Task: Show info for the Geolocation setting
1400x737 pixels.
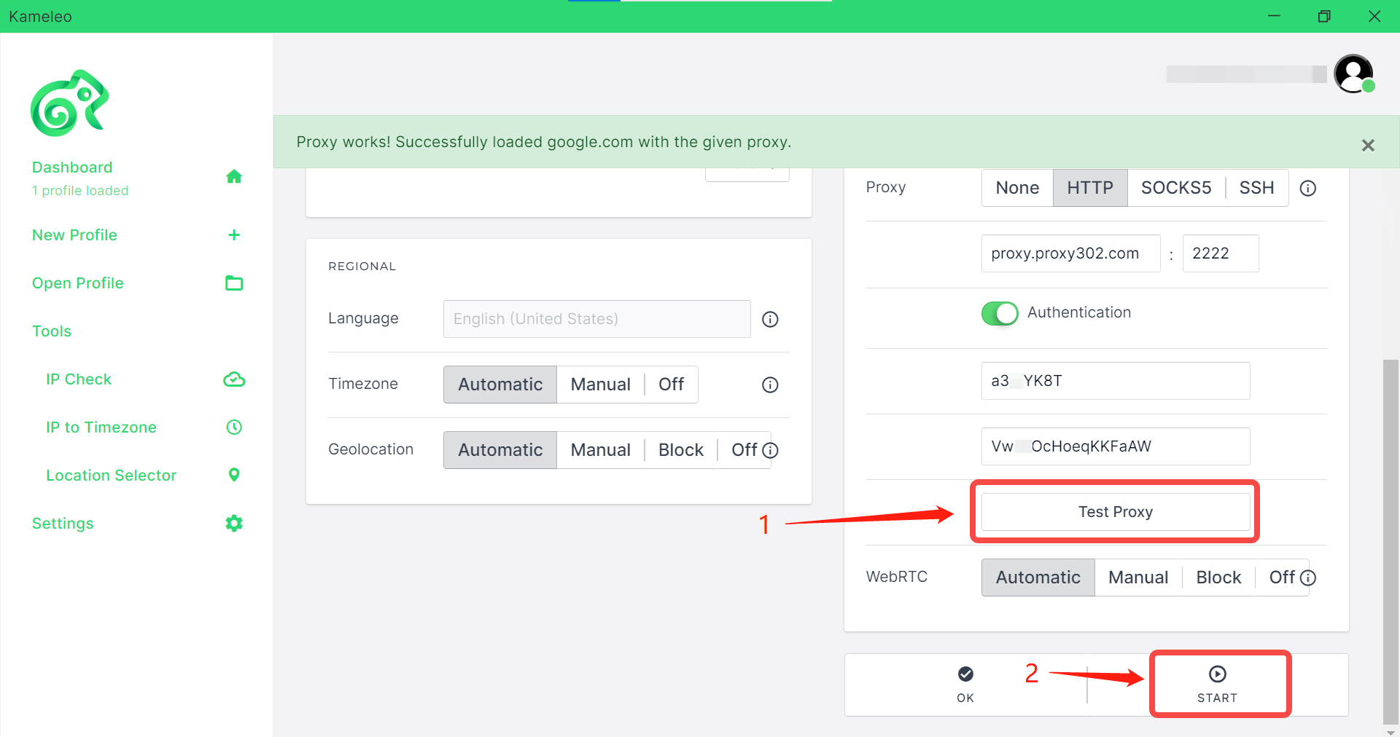Action: [770, 450]
